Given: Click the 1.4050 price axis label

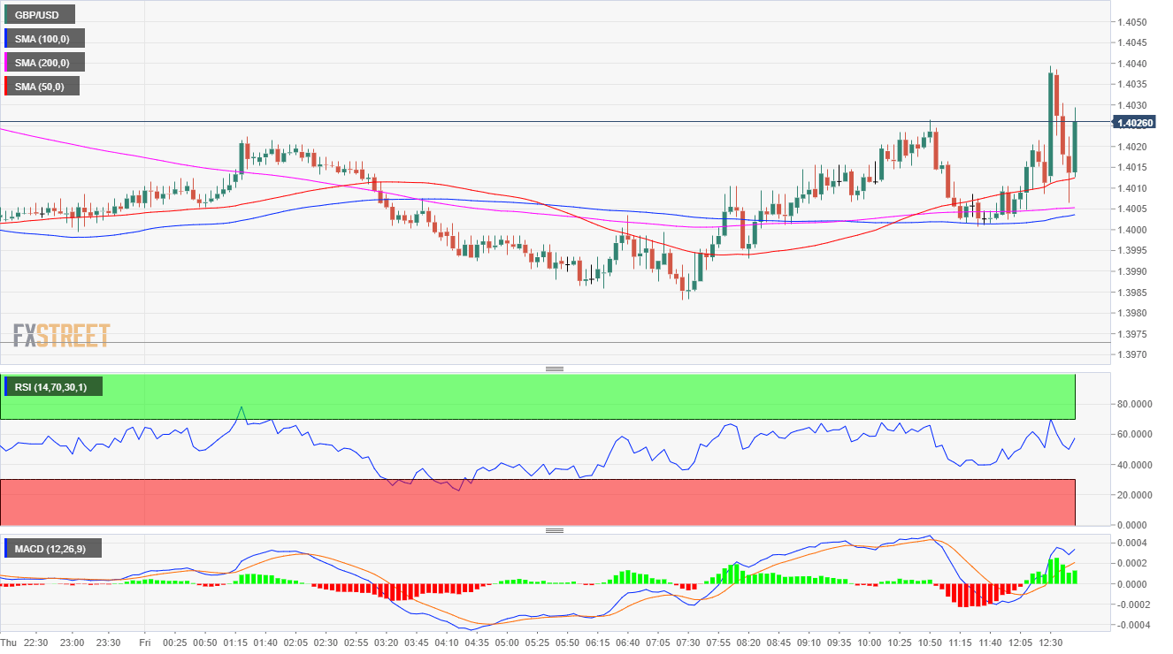Looking at the screenshot, I should tap(1132, 22).
